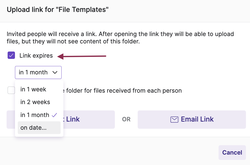Image resolution: width=250 pixels, height=165 pixels.
Task: Click the Upload link dialog title
Action: pyautogui.click(x=58, y=10)
